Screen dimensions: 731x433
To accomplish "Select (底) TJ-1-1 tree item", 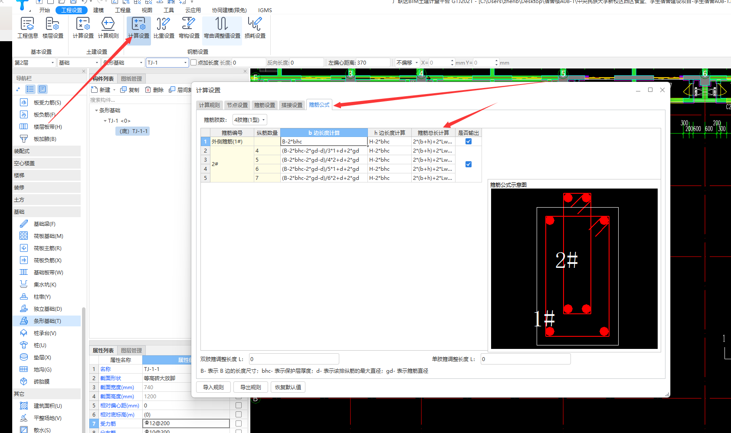I will (x=133, y=131).
